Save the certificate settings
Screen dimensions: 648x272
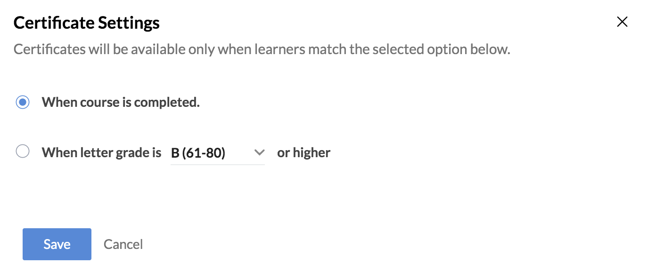point(57,244)
